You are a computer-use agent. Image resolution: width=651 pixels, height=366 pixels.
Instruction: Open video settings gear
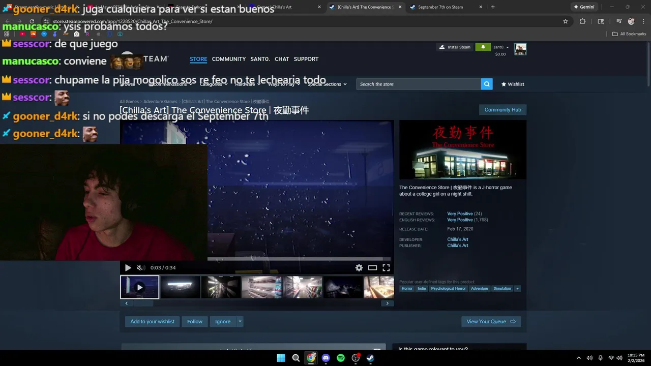tap(359, 268)
